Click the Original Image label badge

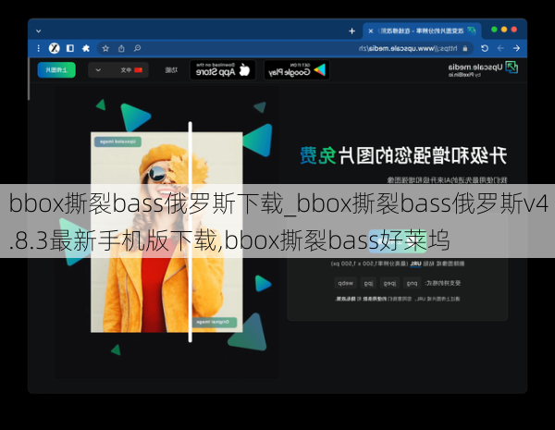click(x=215, y=322)
